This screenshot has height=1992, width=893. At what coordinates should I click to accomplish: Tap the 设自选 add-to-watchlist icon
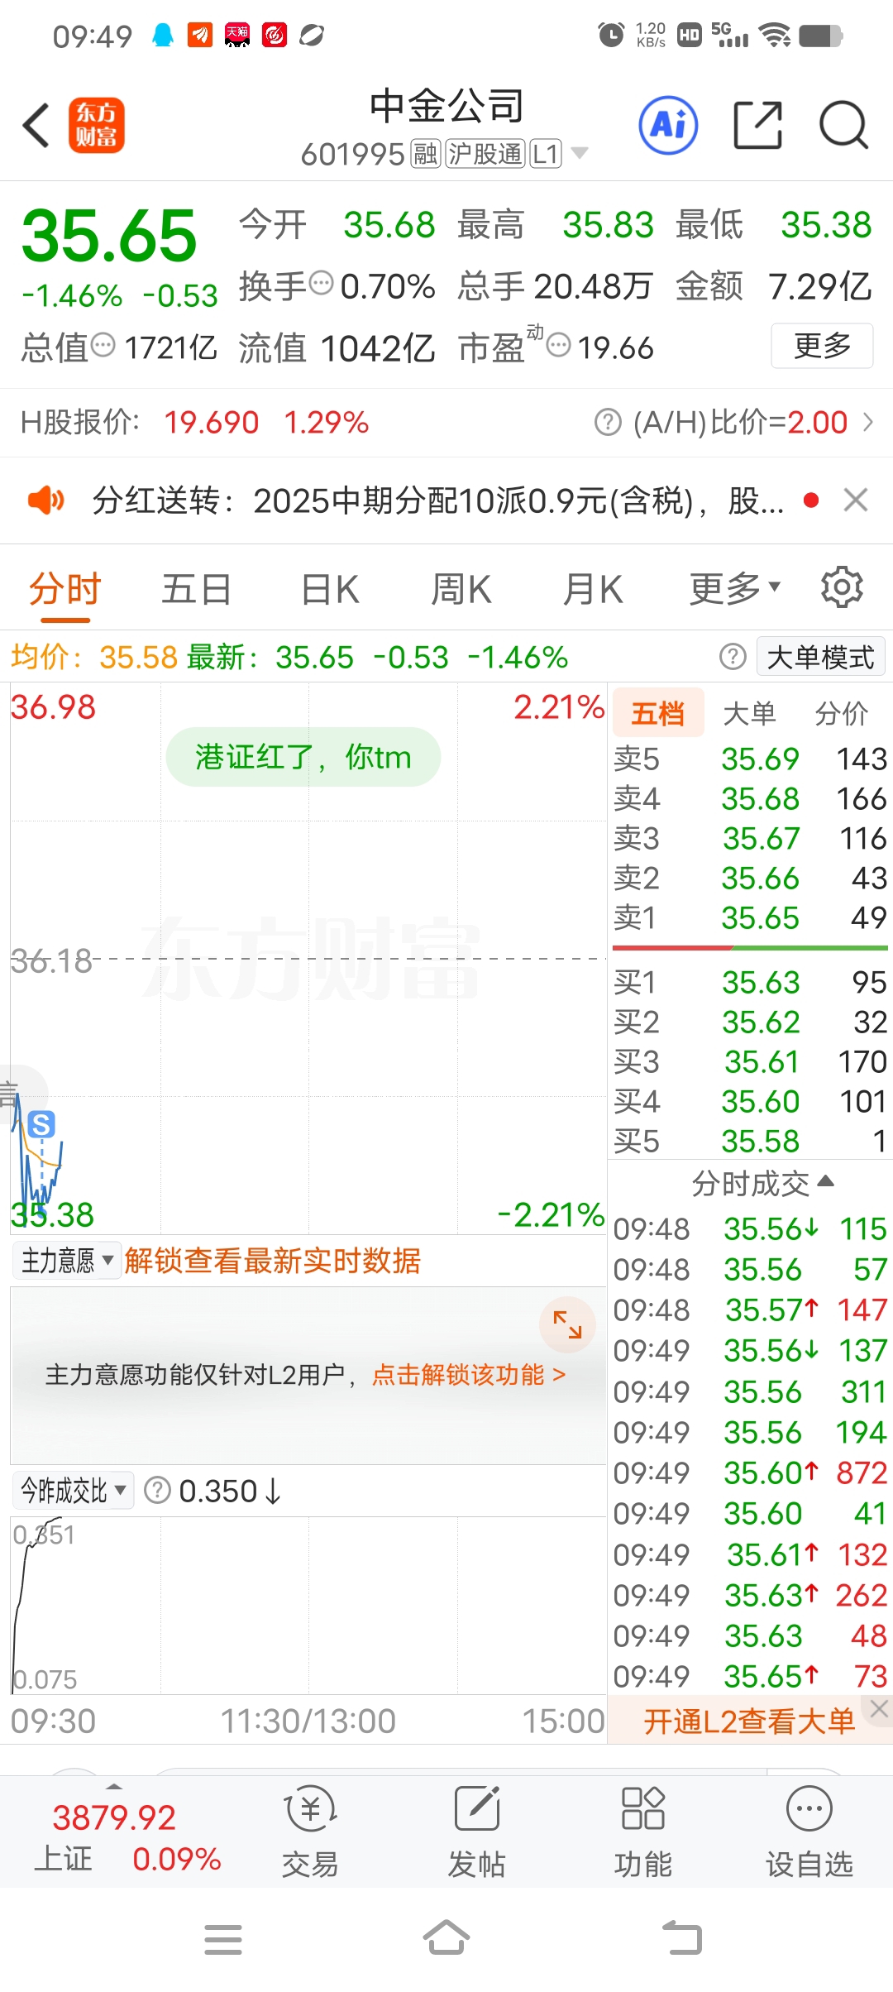click(809, 1832)
